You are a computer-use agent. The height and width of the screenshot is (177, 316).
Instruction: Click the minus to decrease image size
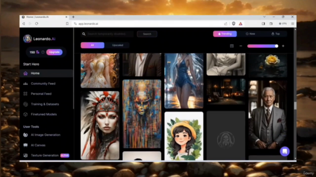[x=240, y=46]
